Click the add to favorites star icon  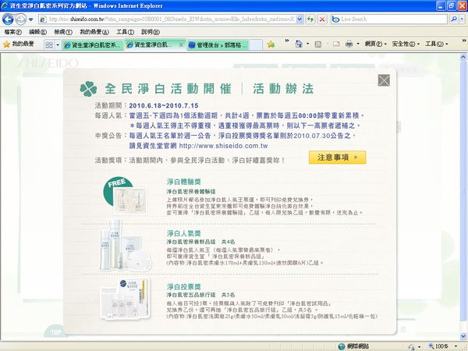(x=271, y=44)
